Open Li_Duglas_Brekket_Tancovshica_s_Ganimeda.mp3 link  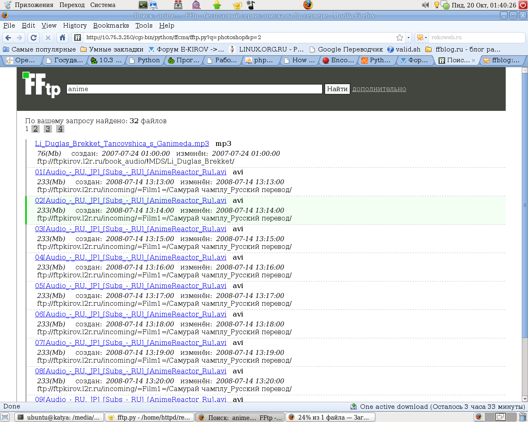(122, 144)
